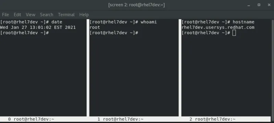The image size is (274, 123).
Task: Click the window title 'screen 2: root@rhel7dev:~'
Action: coord(136,5)
